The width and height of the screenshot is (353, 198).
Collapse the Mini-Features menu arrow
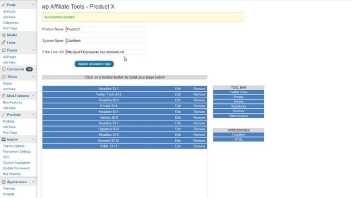33,96
